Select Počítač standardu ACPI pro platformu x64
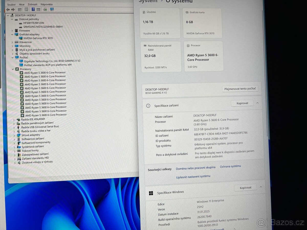307x230 pixels. click(x=48, y=65)
